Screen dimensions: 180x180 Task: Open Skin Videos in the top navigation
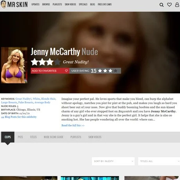[70, 4]
